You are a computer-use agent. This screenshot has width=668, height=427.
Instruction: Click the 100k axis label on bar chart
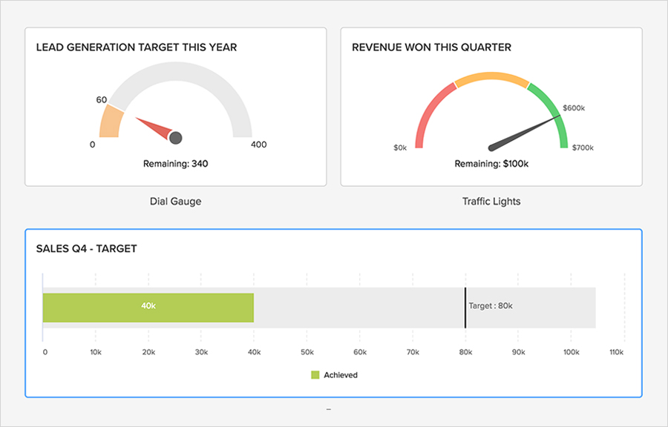pos(571,352)
